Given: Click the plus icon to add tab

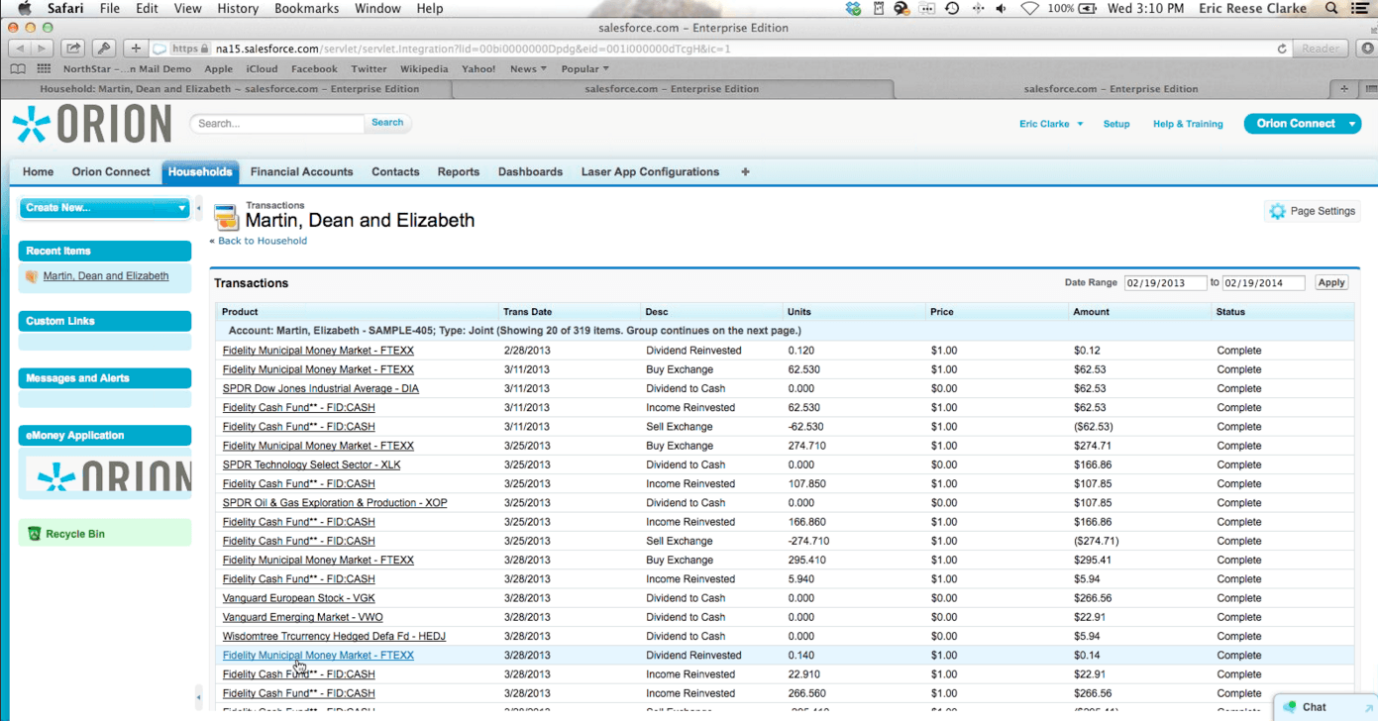Looking at the screenshot, I should tap(745, 172).
